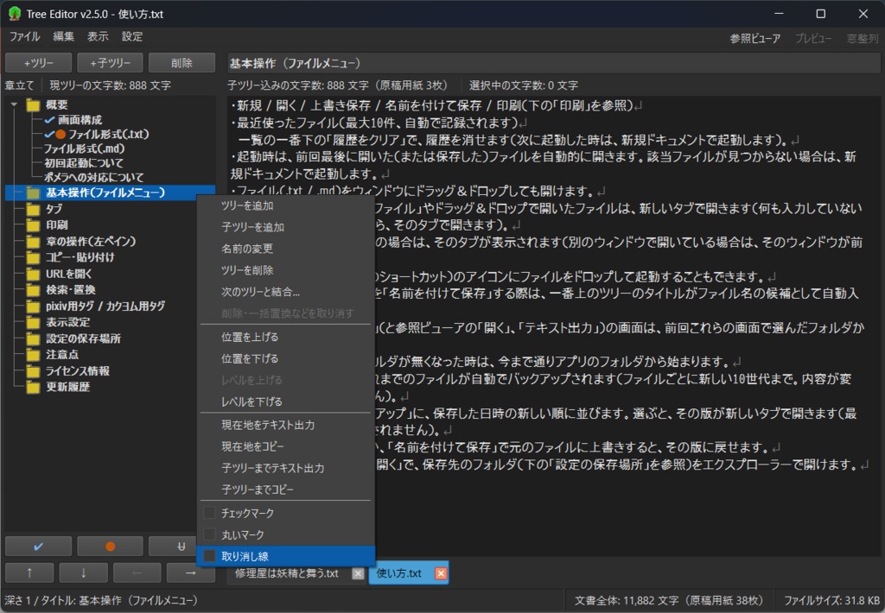Click the 更新履歴 folder icon
Screen dimensions: 885x613
[34, 388]
